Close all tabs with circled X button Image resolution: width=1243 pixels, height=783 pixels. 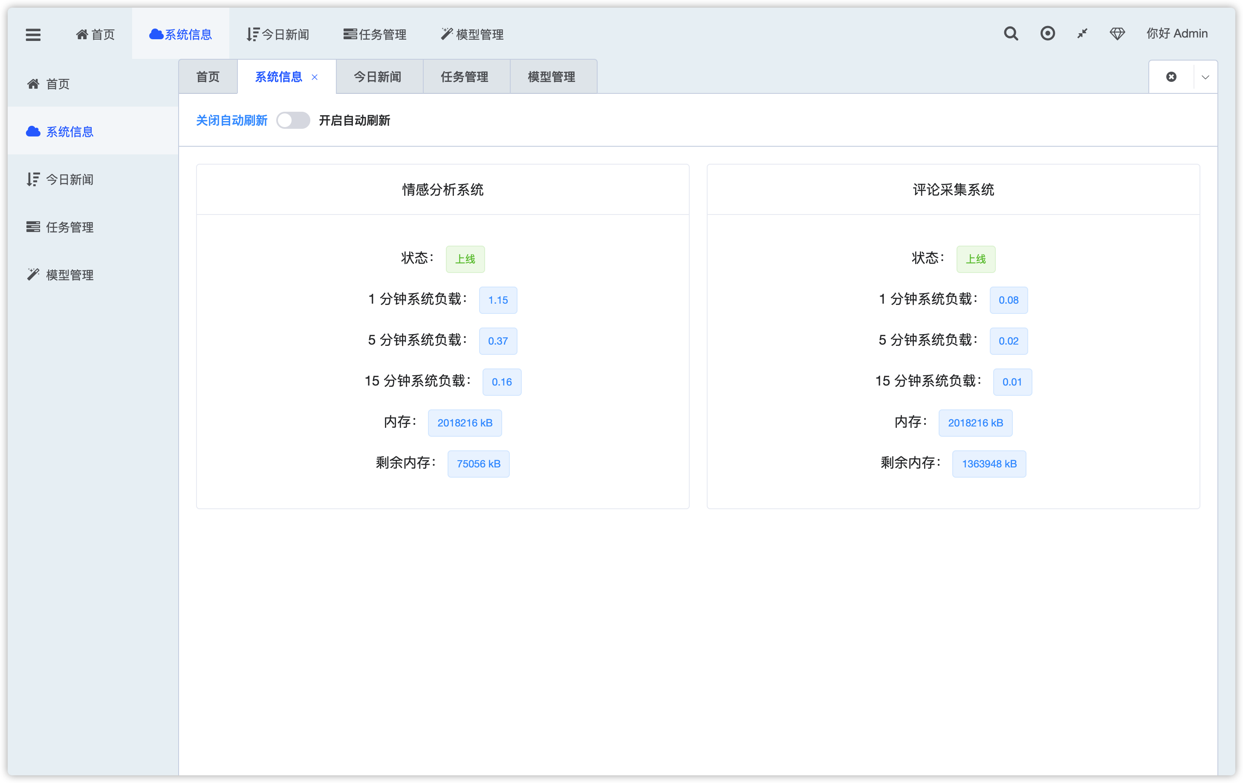(x=1171, y=77)
